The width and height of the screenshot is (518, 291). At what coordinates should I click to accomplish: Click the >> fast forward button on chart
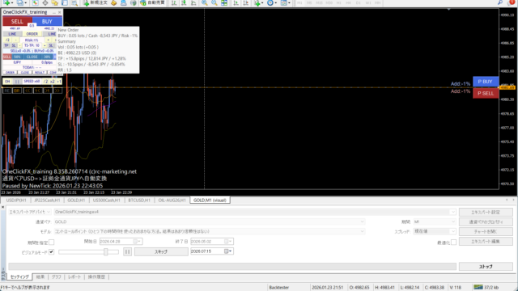(x=57, y=91)
